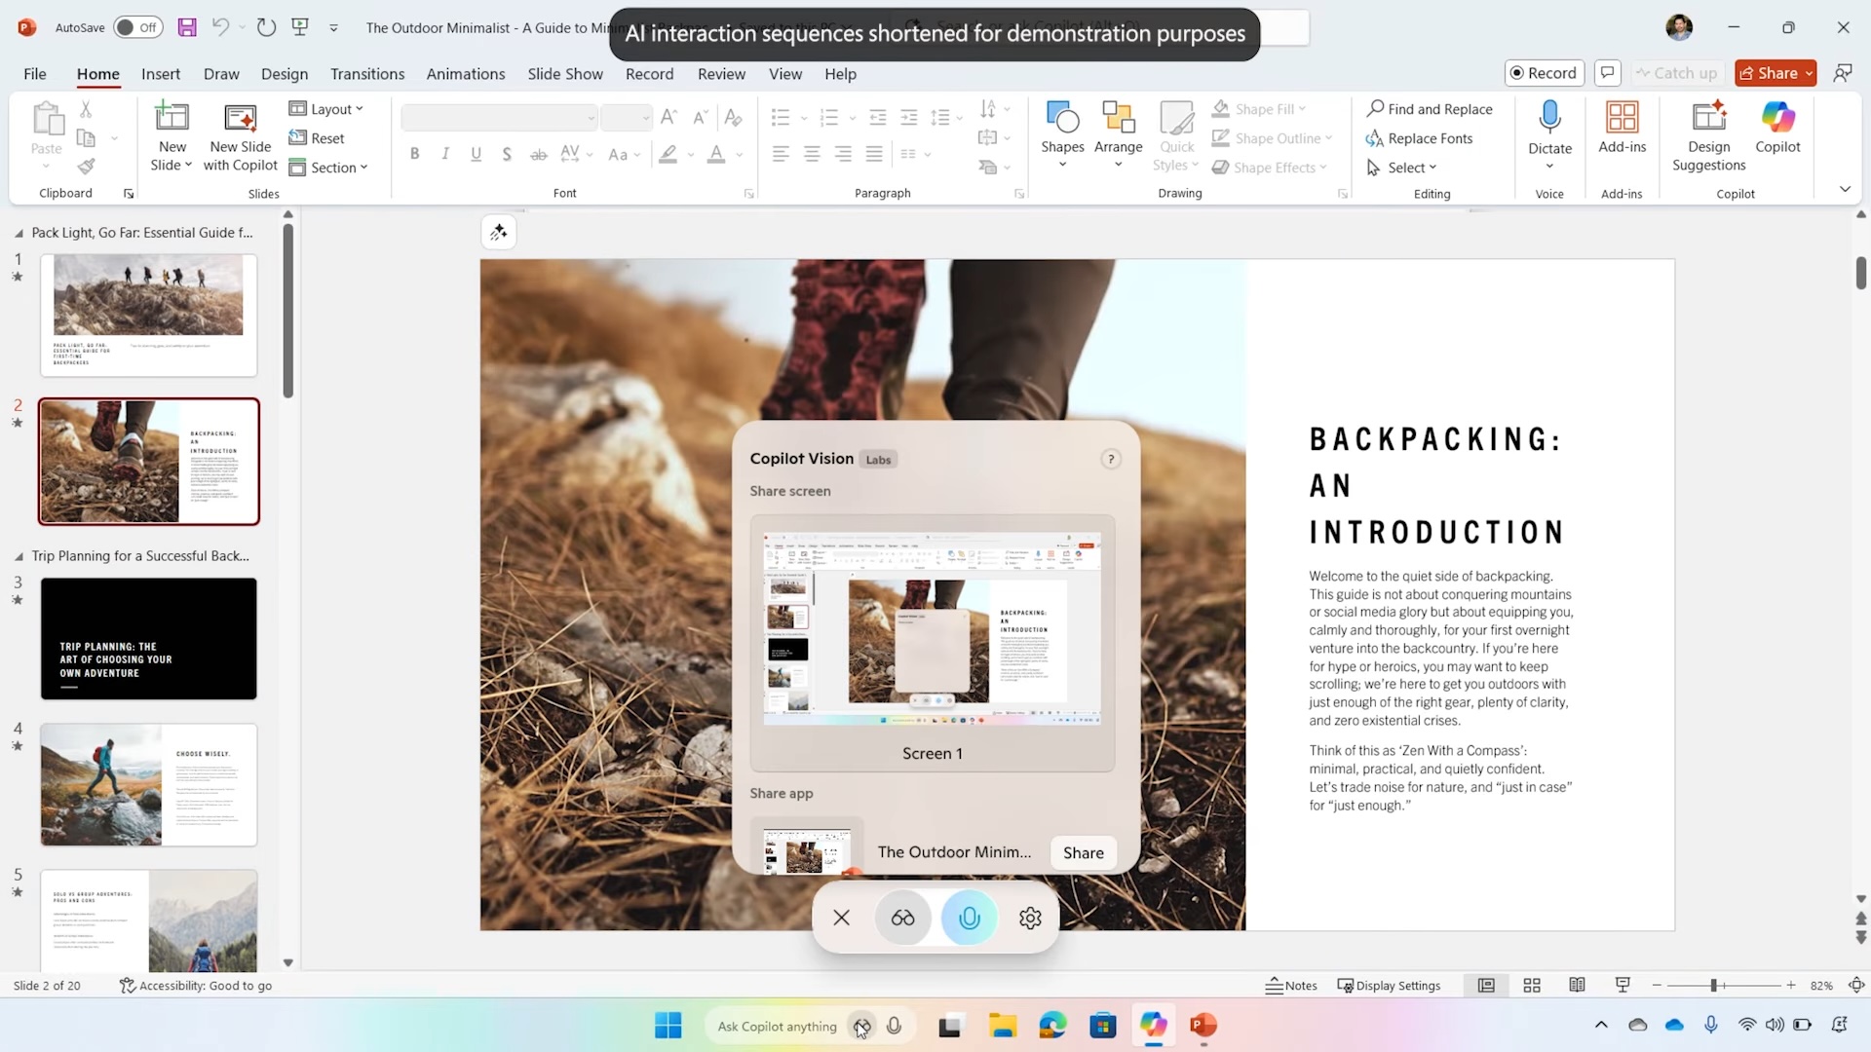
Task: Expand the Shape Effects dropdown
Action: coord(1271,167)
